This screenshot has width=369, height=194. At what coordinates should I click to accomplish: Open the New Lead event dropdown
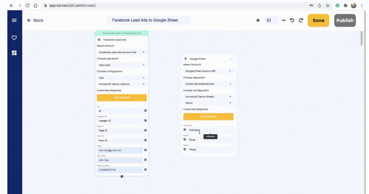[x=122, y=65]
